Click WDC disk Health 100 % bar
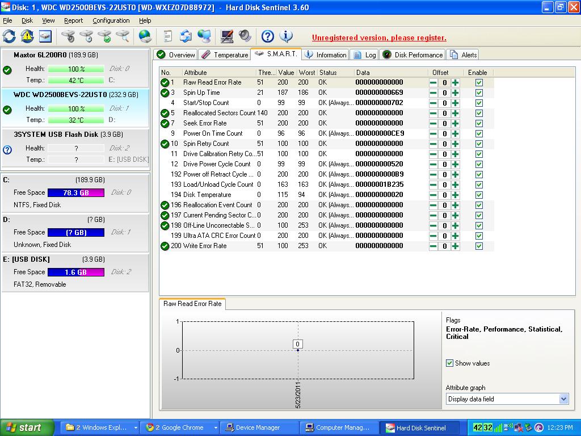Screen dimensions: 581x436 tap(76, 108)
